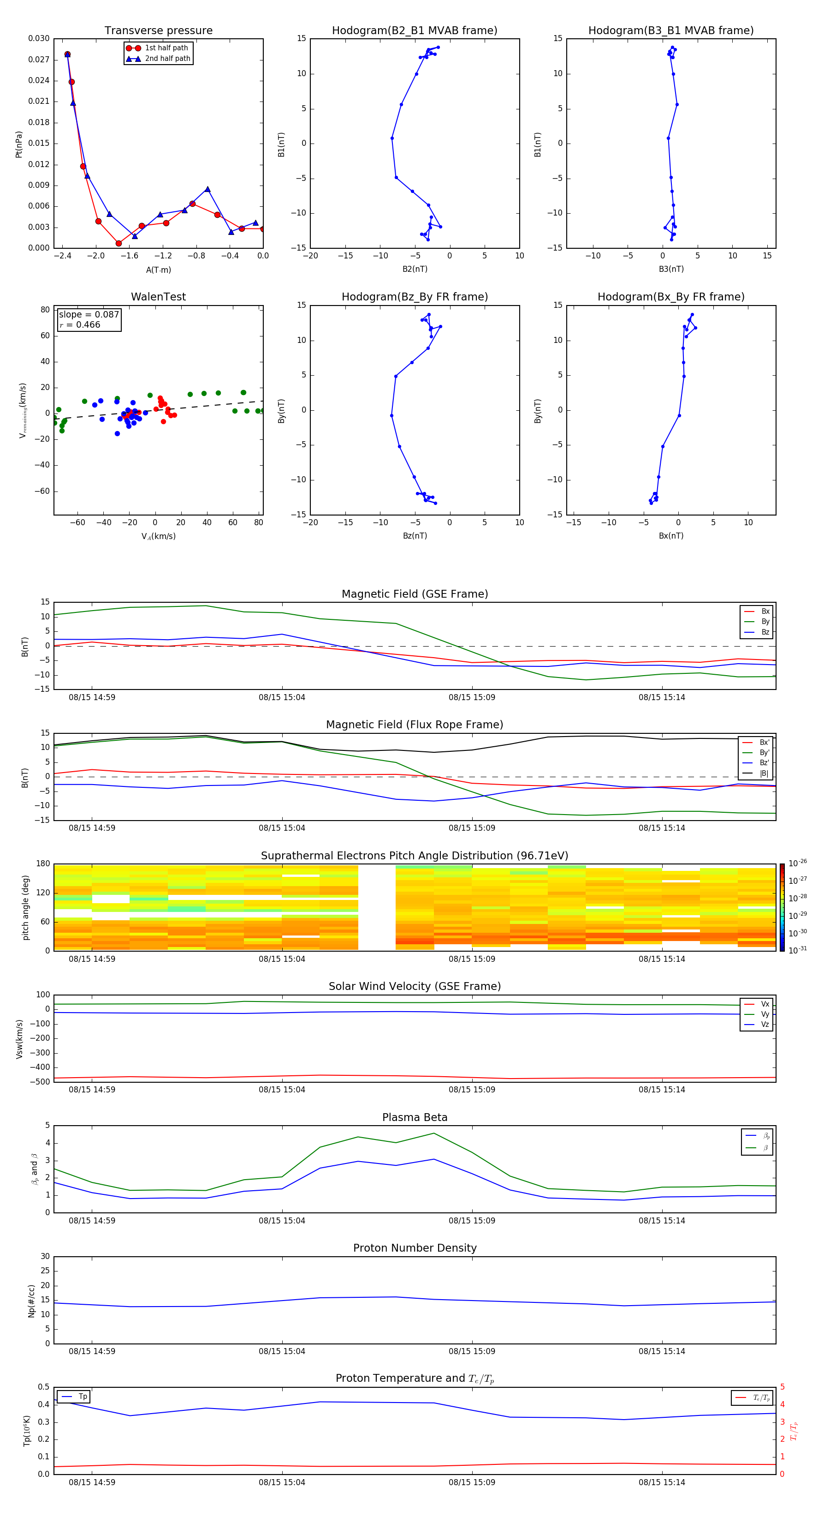Click the "Plasma Beta" title
This screenshot has height=1523, width=830.
415,1117
